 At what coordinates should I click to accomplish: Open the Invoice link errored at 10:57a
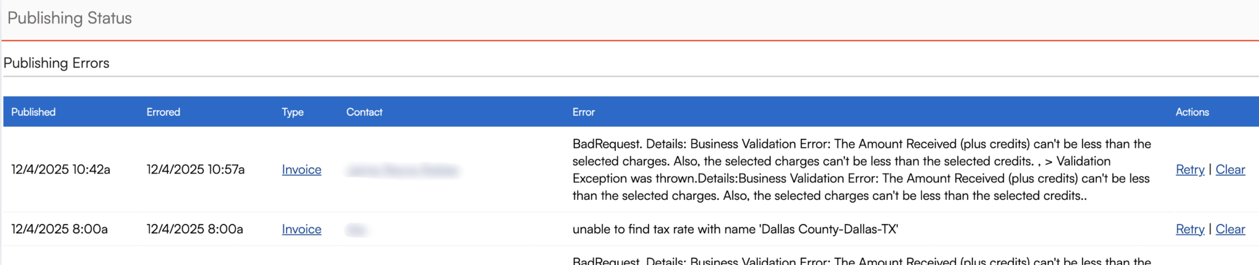[302, 169]
